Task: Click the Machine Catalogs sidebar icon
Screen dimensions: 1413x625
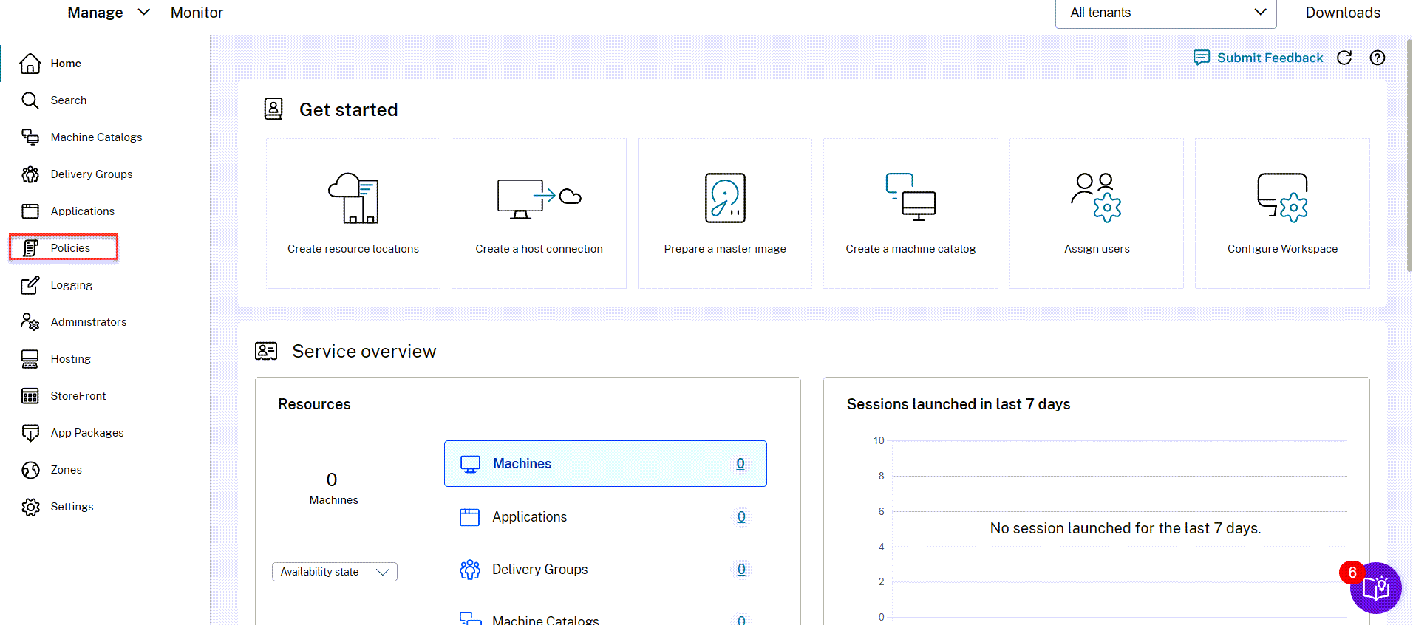Action: coord(30,137)
